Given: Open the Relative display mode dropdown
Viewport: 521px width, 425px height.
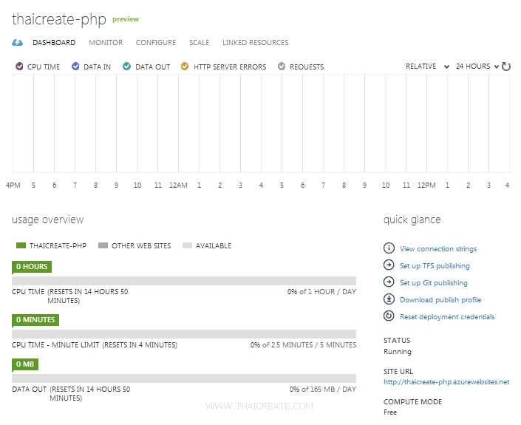Looking at the screenshot, I should [x=427, y=67].
